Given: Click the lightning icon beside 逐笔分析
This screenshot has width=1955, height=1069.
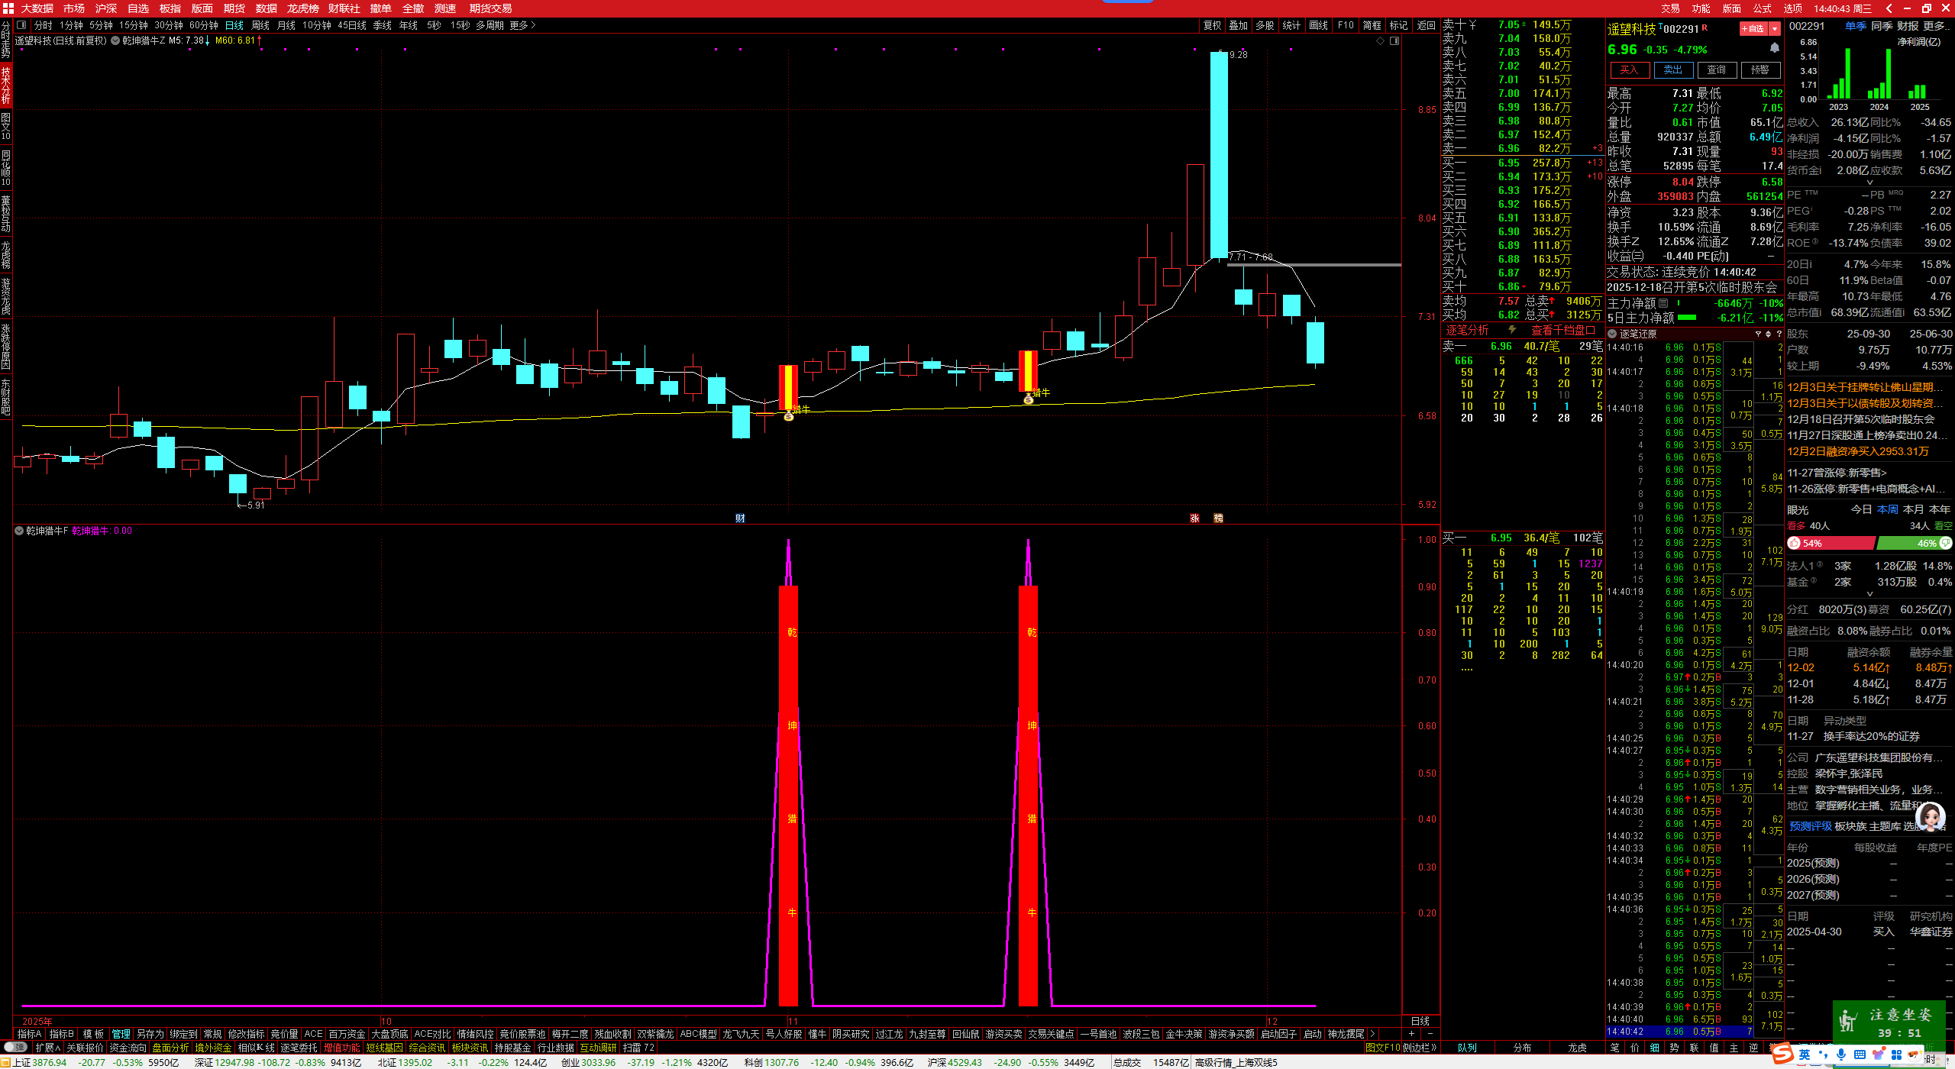Looking at the screenshot, I should tap(1511, 330).
